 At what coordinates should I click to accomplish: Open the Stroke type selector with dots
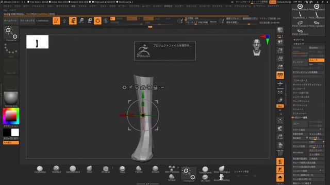click(11, 50)
